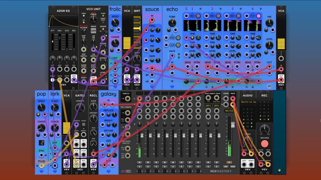Expand arrow next to echo tap 3

(x=240, y=9)
